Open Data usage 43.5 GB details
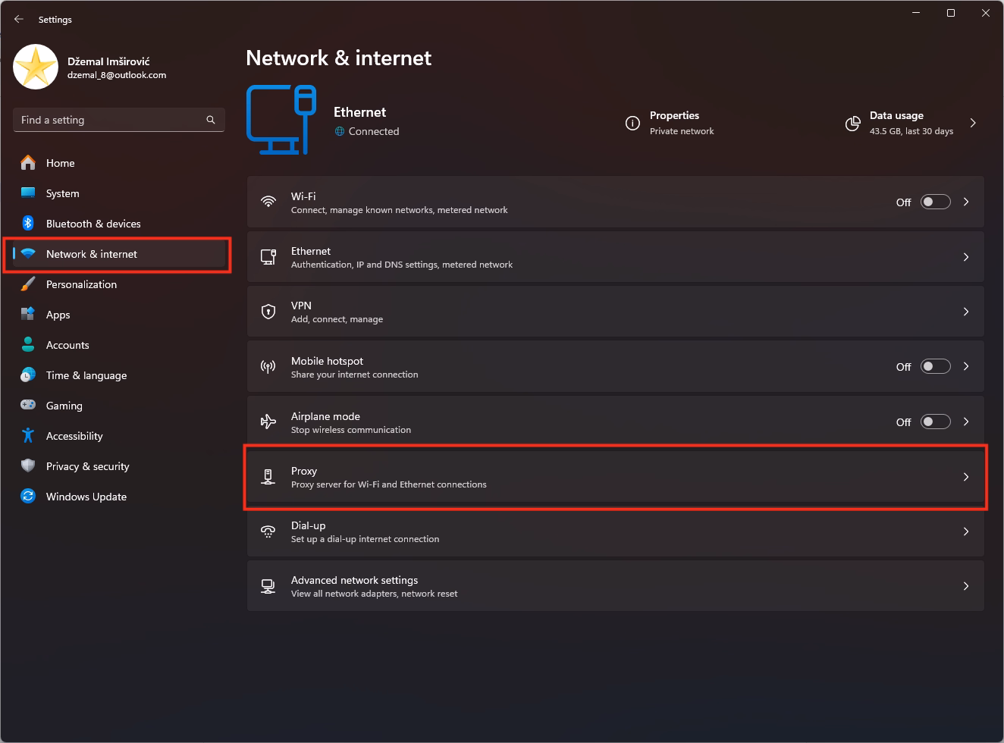 pos(911,123)
